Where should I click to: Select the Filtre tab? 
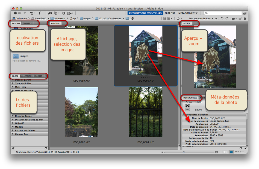tap(15, 76)
